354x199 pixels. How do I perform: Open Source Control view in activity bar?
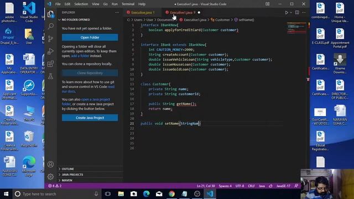[50, 39]
